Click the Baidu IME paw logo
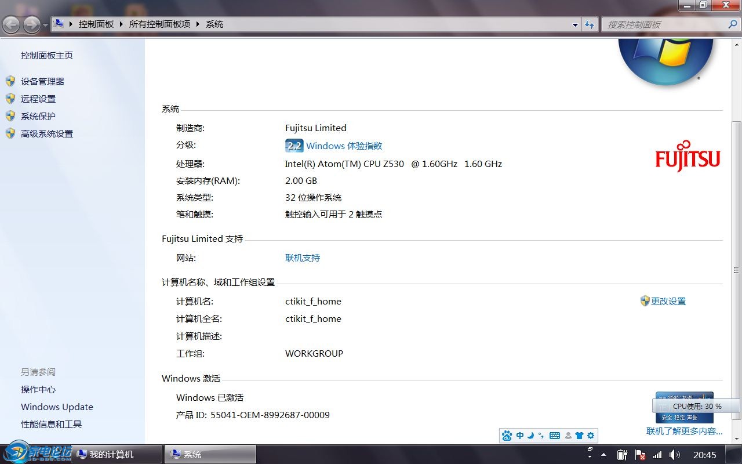The image size is (742, 464). click(x=507, y=436)
